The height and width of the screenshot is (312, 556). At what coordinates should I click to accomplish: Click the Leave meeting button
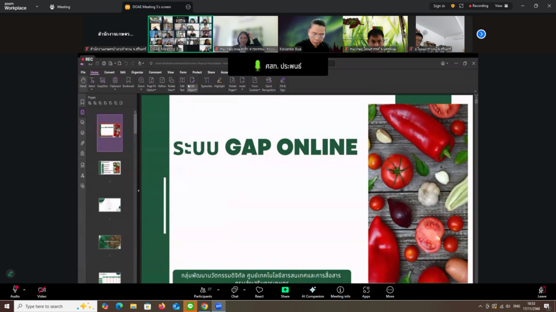[541, 291]
